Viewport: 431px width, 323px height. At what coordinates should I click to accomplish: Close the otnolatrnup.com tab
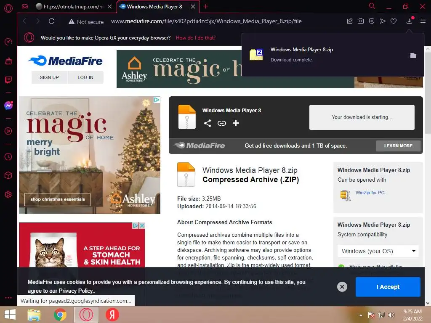(110, 7)
